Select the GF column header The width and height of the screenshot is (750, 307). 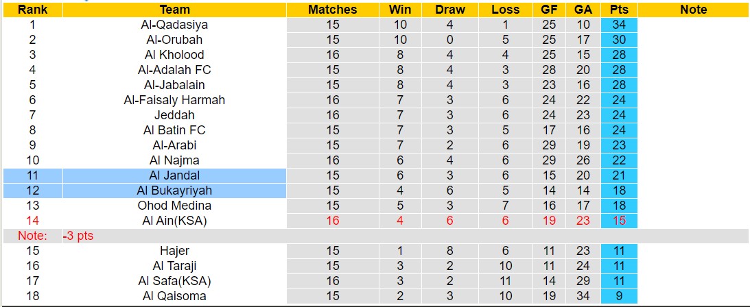548,10
